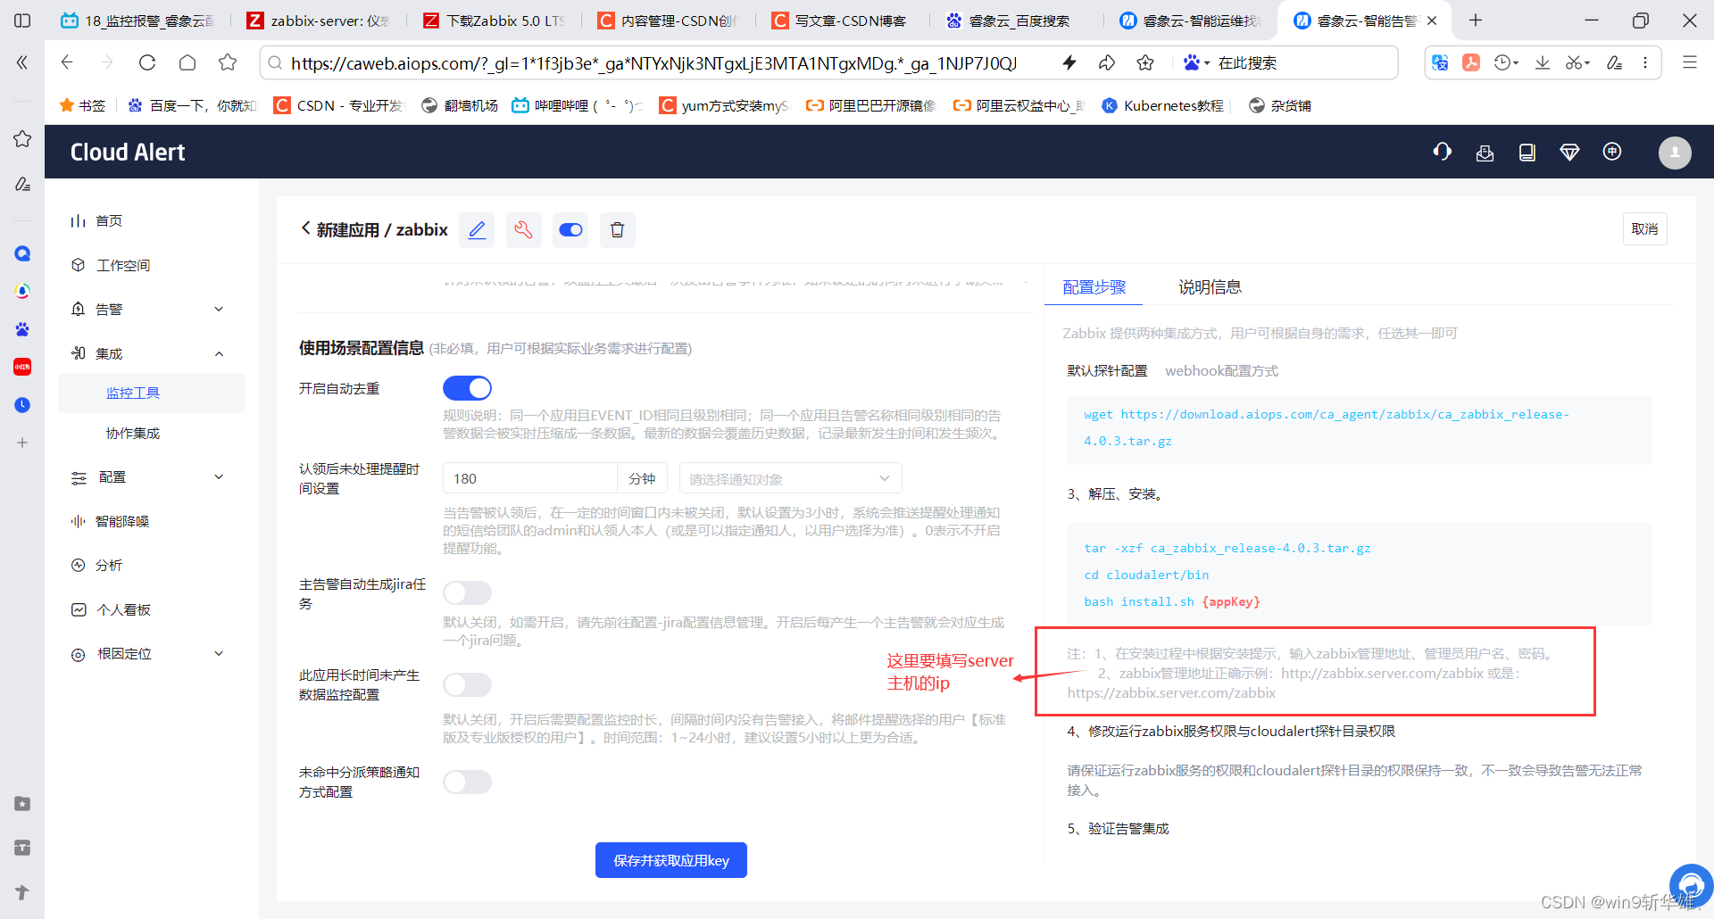Screen dimensions: 1714x919
Task: Open Kubernetes教程 bookmark
Action: pos(1163,105)
